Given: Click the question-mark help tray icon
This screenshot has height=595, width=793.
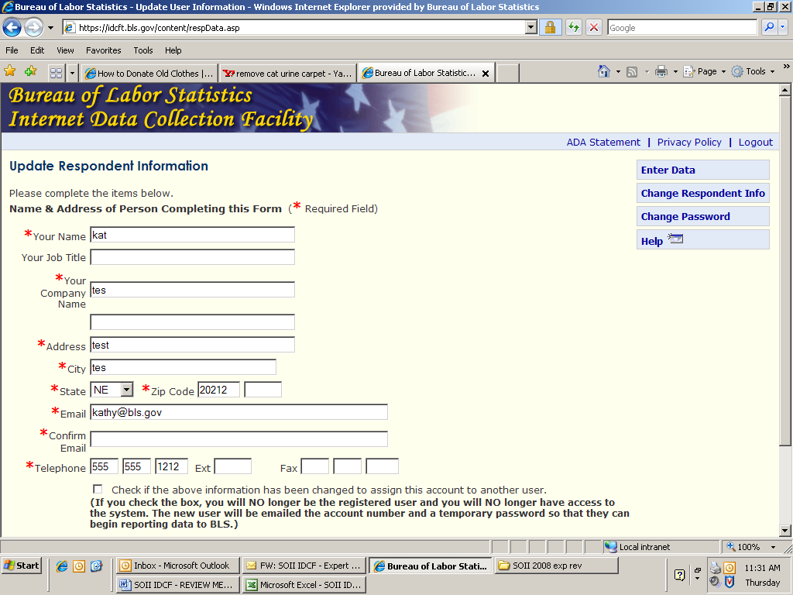Looking at the screenshot, I should tap(680, 575).
